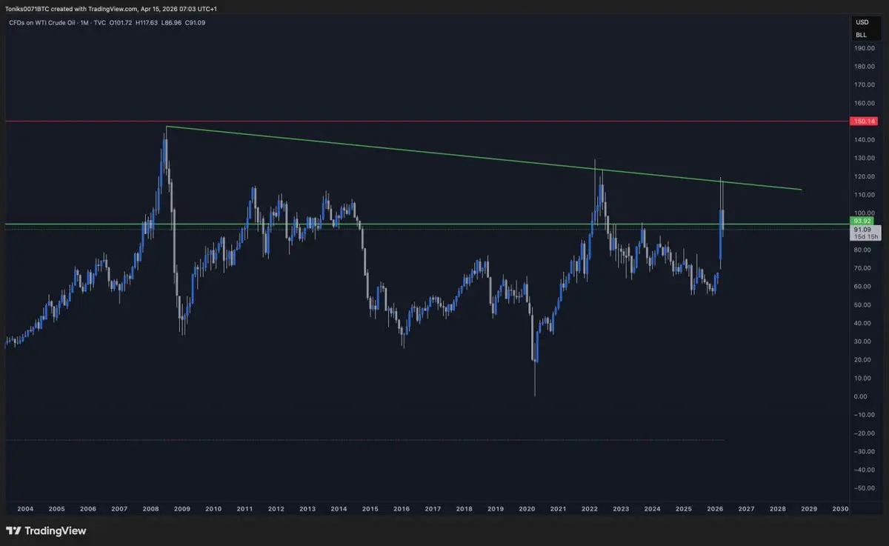
Task: Click the 2018 label on time axis
Action: pos(465,509)
